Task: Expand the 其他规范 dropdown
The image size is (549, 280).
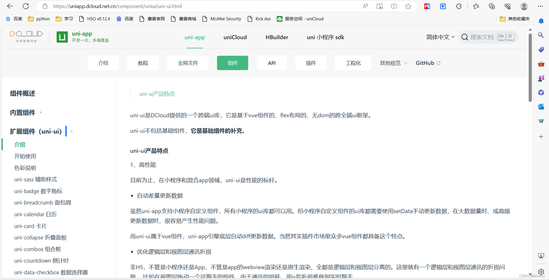Action: pos(393,63)
